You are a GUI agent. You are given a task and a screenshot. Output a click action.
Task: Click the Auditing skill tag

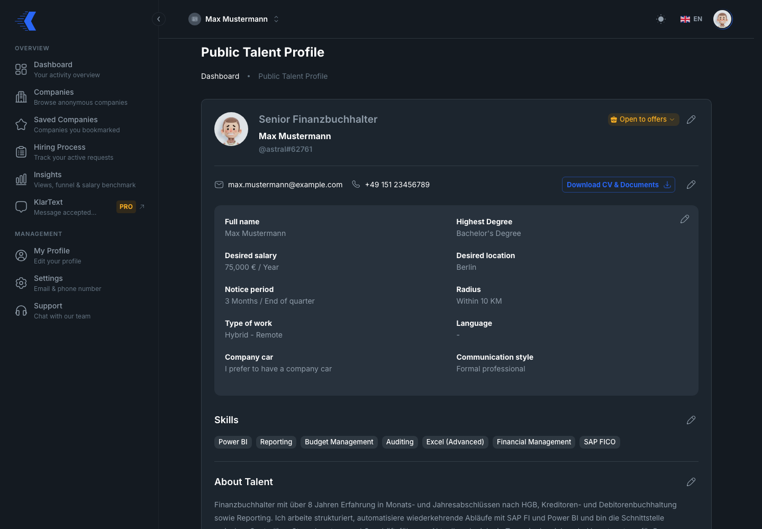pyautogui.click(x=400, y=442)
